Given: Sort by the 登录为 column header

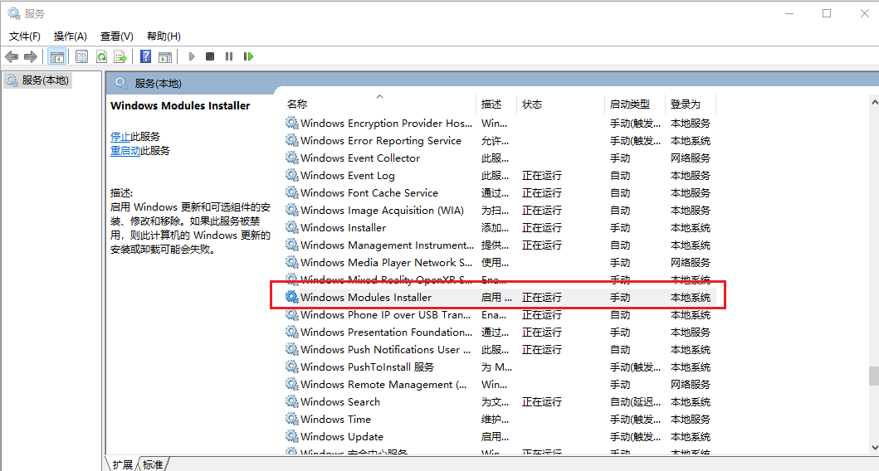Looking at the screenshot, I should 686,104.
